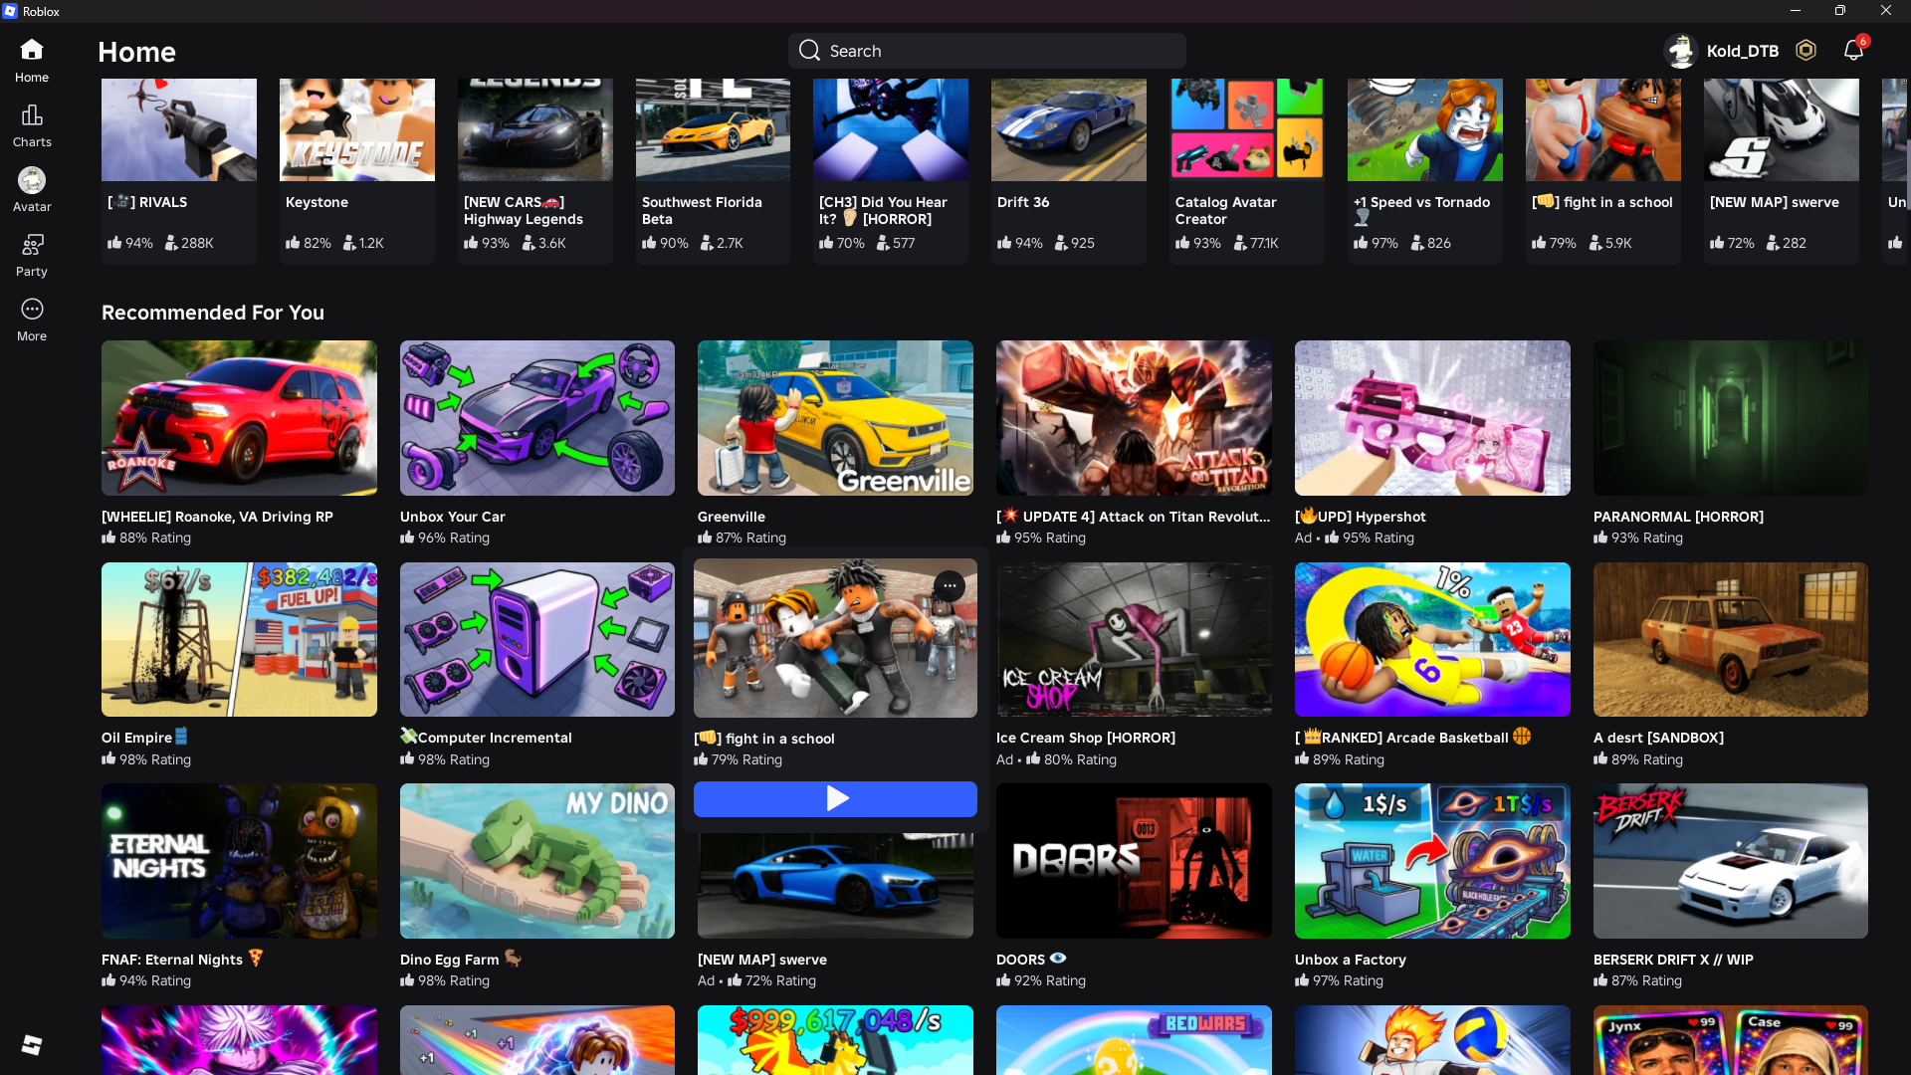This screenshot has height=1075, width=1911.
Task: Click the PARANORMAL [HORROR] title
Action: (x=1678, y=517)
